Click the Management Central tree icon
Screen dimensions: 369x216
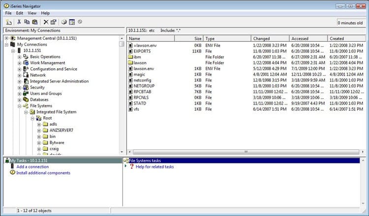pos(13,38)
